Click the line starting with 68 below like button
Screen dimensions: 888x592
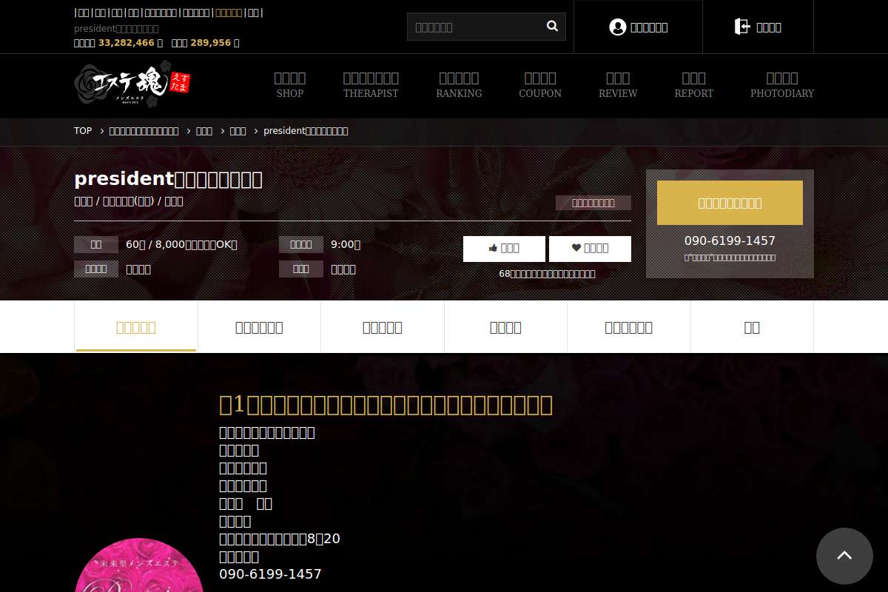547,274
